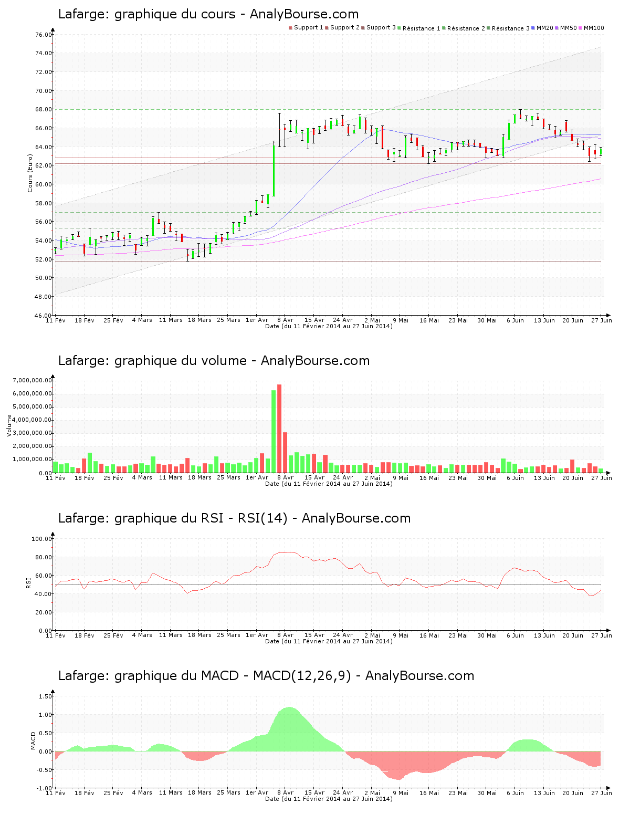Click '9 Mai' date label on MACD chart
Viewport: 630px width, 814px height.
(400, 792)
